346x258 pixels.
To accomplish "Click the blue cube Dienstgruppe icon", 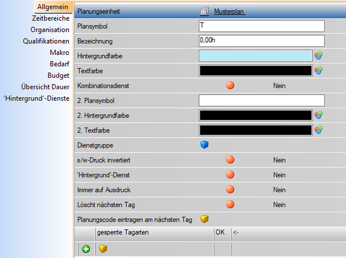I will click(x=204, y=145).
